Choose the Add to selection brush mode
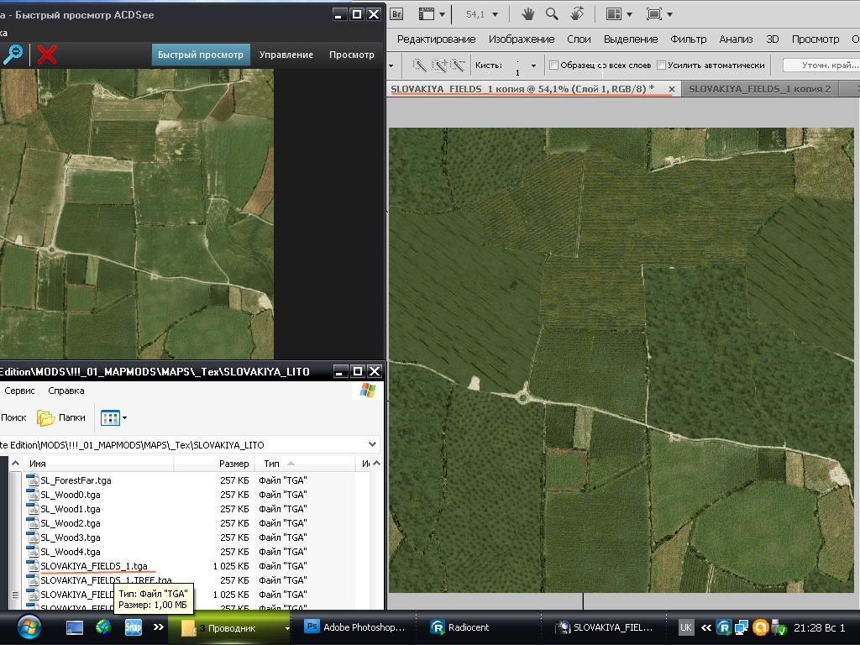The height and width of the screenshot is (645, 860). pyautogui.click(x=438, y=66)
